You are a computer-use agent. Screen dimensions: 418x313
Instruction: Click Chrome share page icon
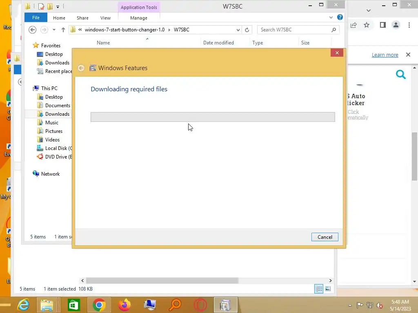354,25
